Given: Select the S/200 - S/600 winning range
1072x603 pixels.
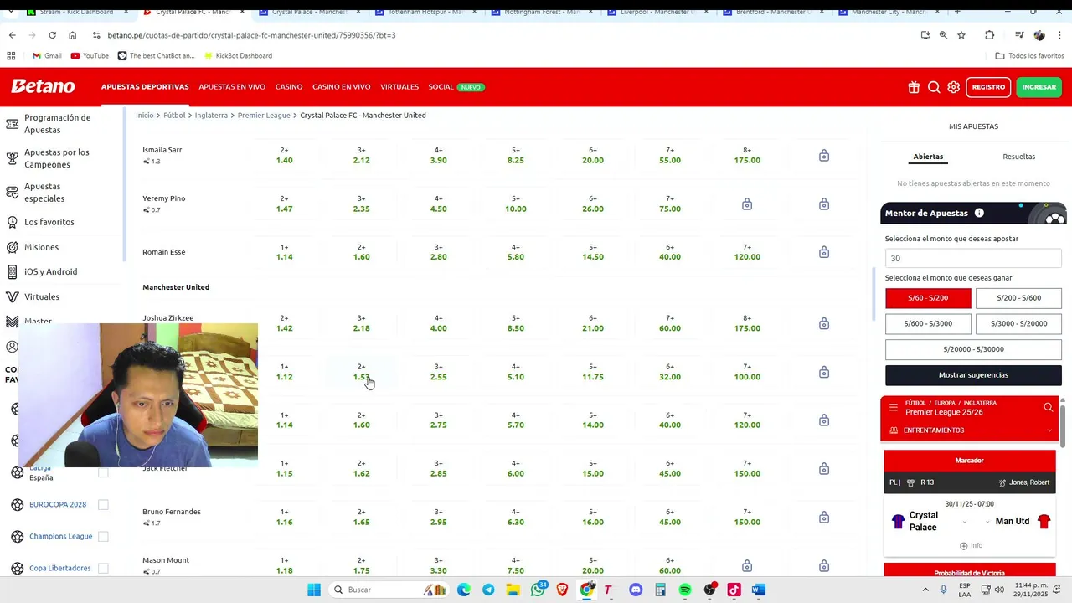Looking at the screenshot, I should 1018,298.
